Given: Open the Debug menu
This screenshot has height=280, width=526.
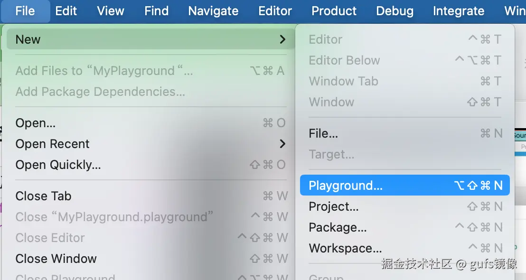Looking at the screenshot, I should tap(394, 11).
